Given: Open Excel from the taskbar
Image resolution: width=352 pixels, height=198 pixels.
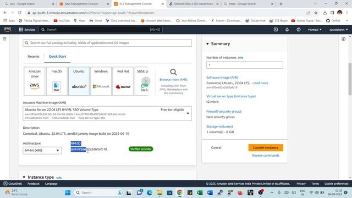Looking at the screenshot, I should point(200,193).
